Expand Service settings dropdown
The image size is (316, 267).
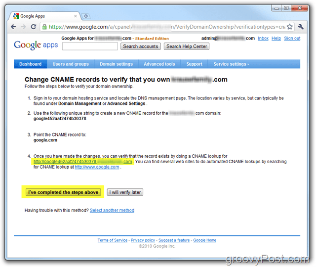232,64
